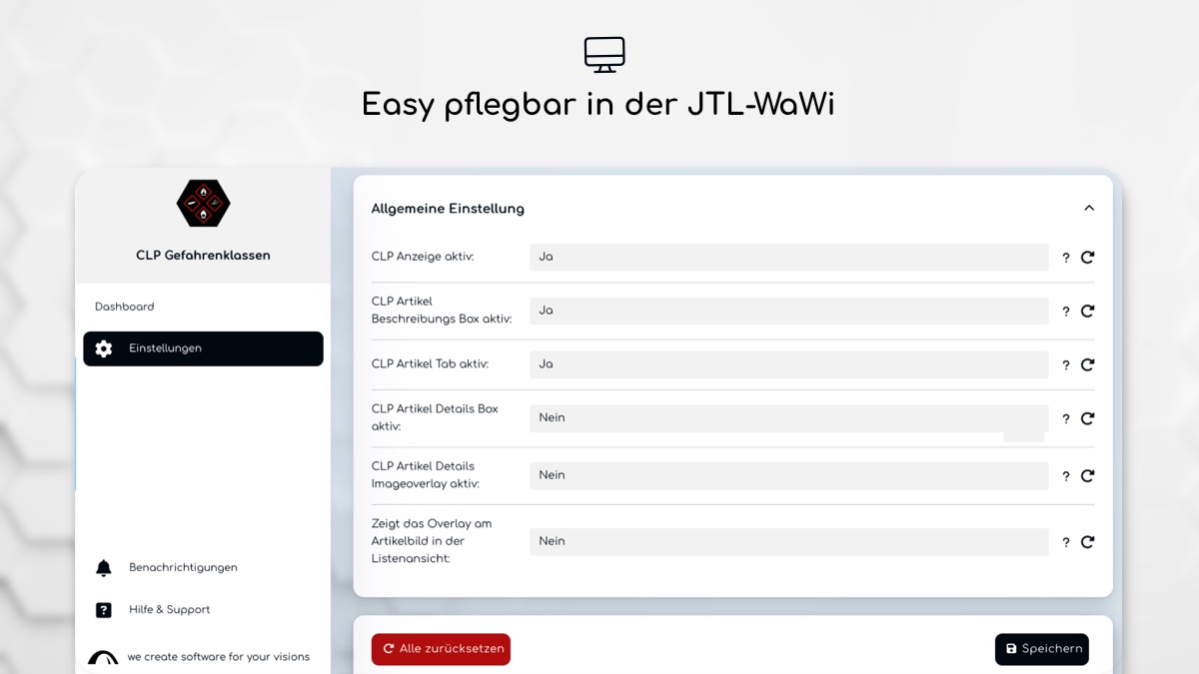Show help for CLP Artikel Tab aktiv
1199x674 pixels.
[1066, 365]
